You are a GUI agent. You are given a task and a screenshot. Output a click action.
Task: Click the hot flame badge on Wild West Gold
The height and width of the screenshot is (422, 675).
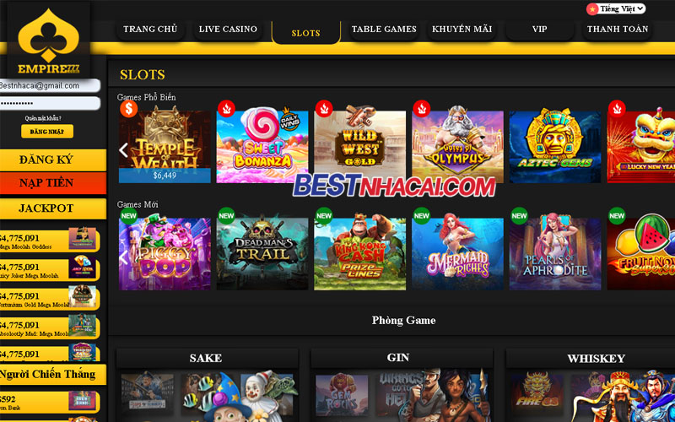click(x=324, y=109)
